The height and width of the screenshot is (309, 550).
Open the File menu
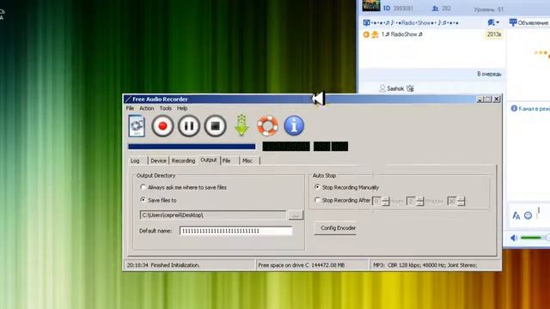[x=130, y=108]
